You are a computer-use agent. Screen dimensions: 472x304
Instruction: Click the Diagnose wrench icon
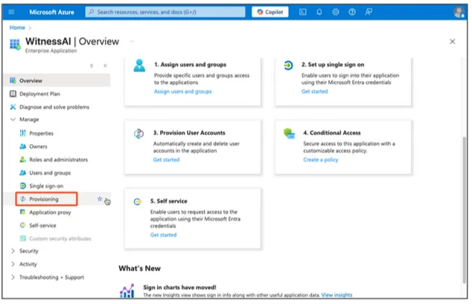pos(13,106)
